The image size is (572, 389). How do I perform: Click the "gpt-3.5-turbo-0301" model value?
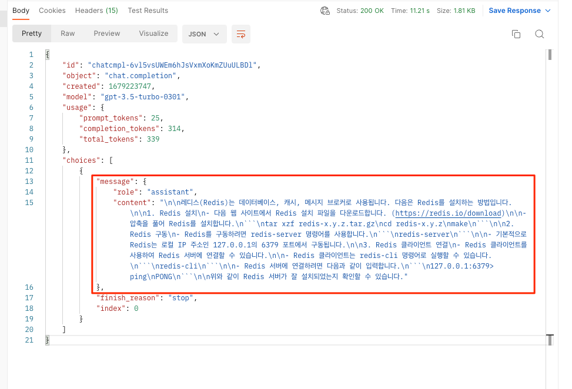click(143, 97)
